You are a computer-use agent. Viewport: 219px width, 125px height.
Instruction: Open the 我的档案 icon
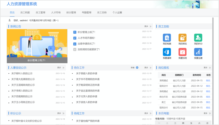tap(167, 38)
